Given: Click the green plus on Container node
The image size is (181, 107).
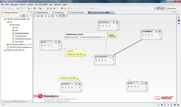Looking at the screenshot, I should [x=156, y=32].
